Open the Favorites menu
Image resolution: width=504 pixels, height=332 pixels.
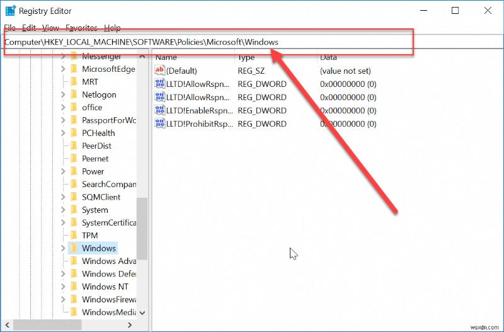coord(81,28)
